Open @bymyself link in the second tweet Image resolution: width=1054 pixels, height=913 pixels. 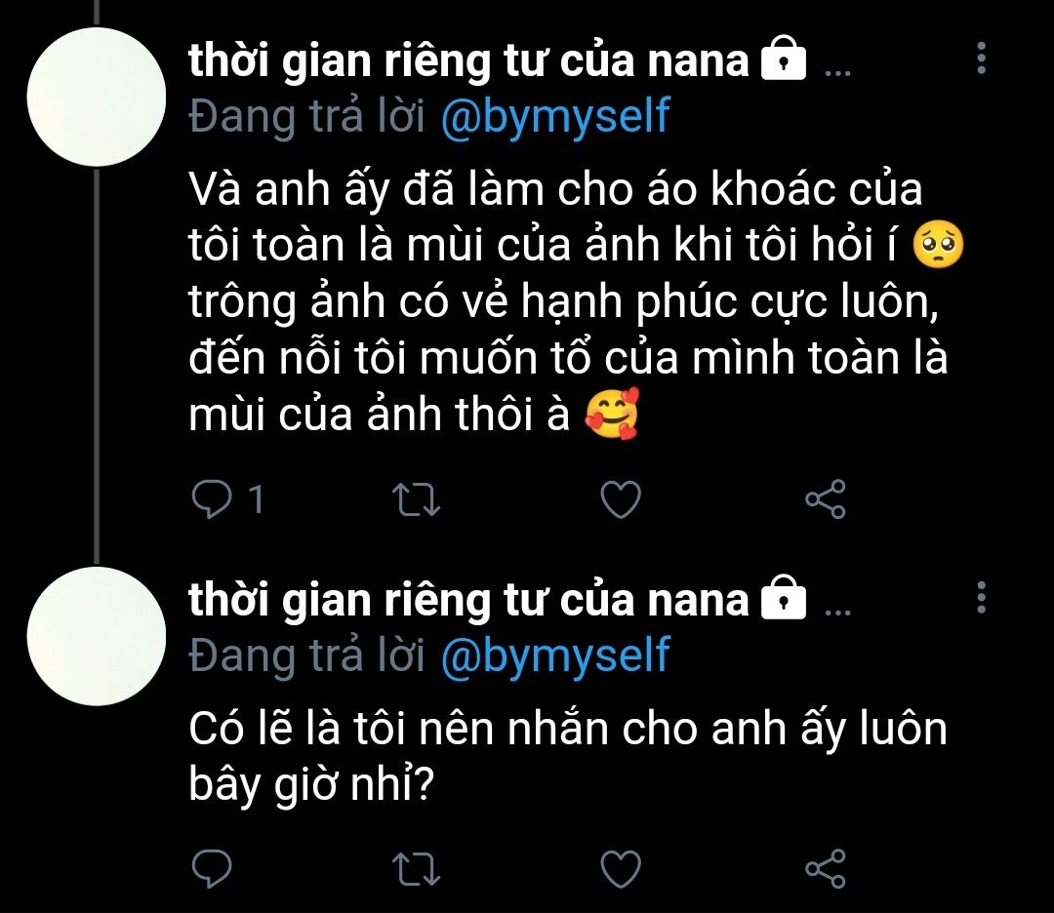coord(556,656)
